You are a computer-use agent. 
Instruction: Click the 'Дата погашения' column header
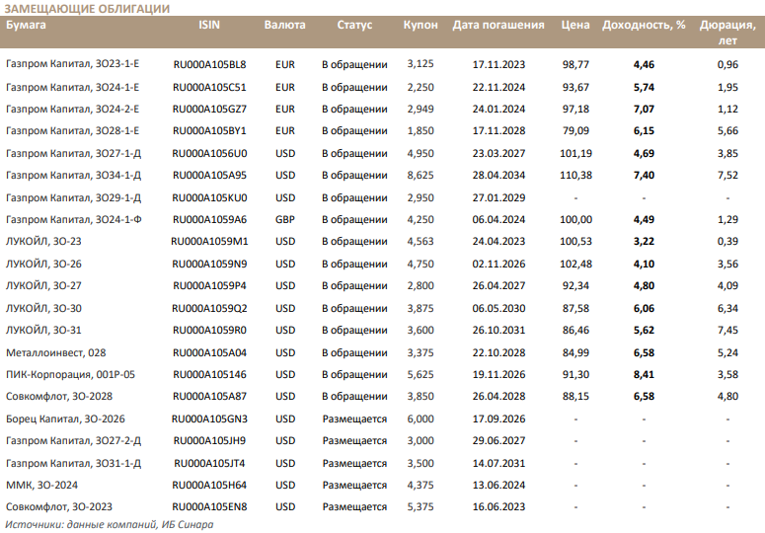498,25
